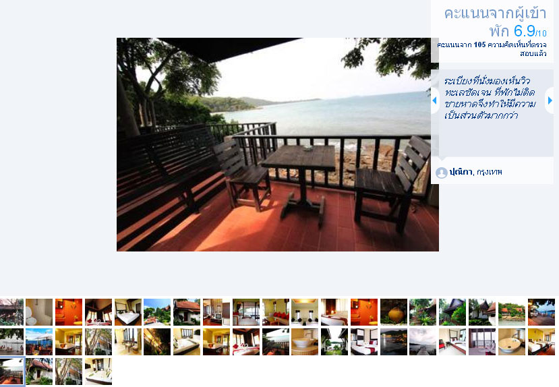Click the guest review quote text
The image size is (559, 387).
point(490,98)
